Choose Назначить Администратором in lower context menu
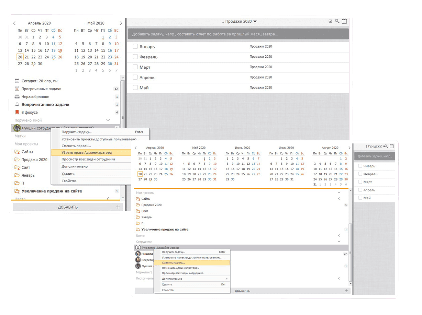Viewport: 422px width, 315px height. coord(192,268)
